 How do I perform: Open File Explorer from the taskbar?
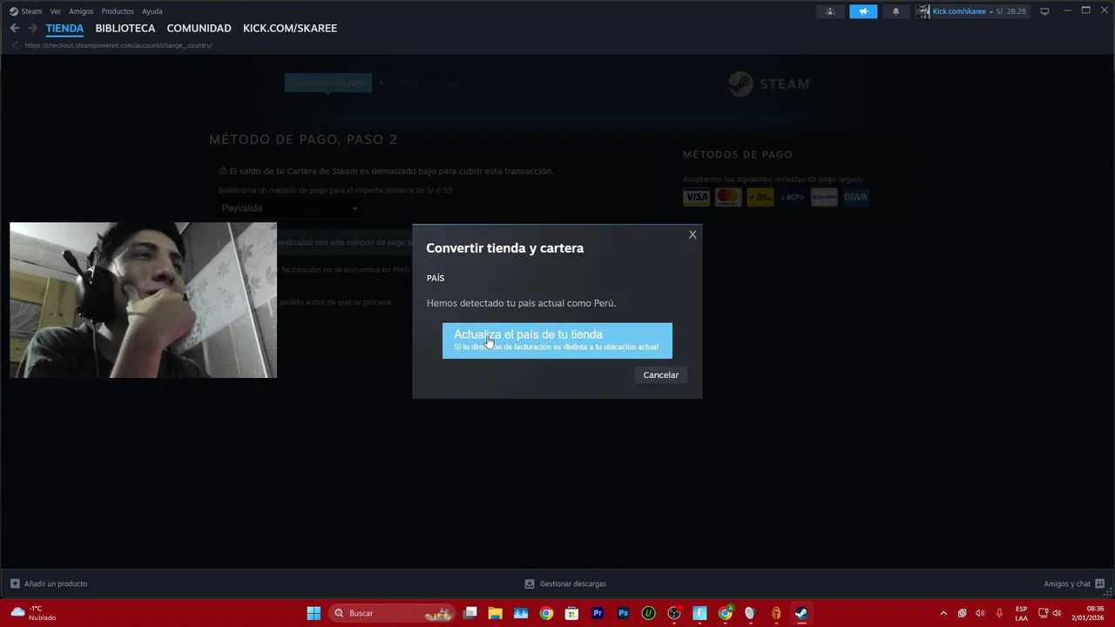tap(496, 613)
